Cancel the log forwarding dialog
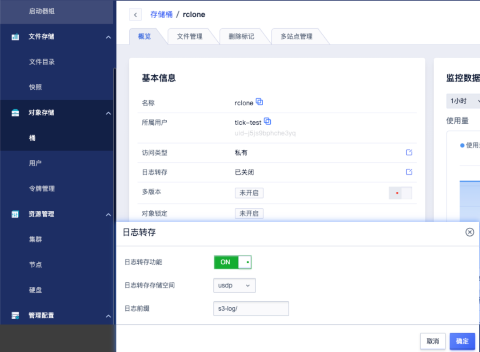 tap(432, 341)
